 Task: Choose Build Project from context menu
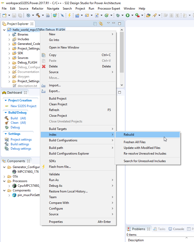78,99
